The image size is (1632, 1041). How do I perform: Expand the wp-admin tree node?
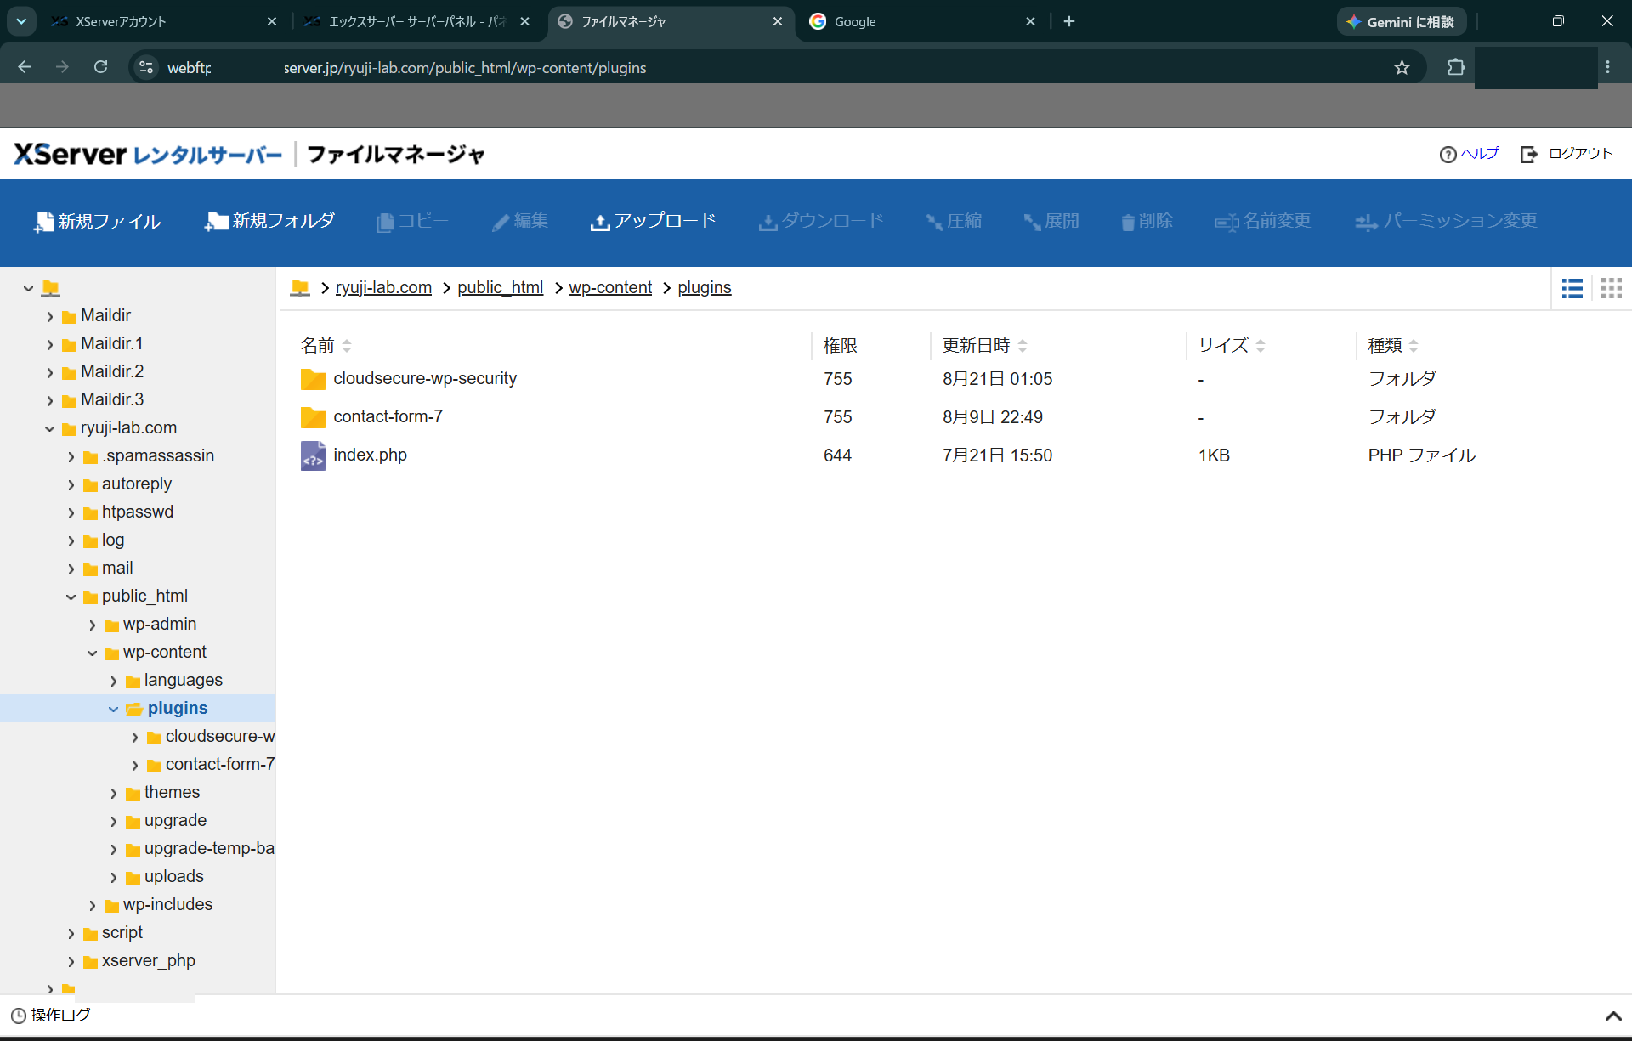pos(92,625)
